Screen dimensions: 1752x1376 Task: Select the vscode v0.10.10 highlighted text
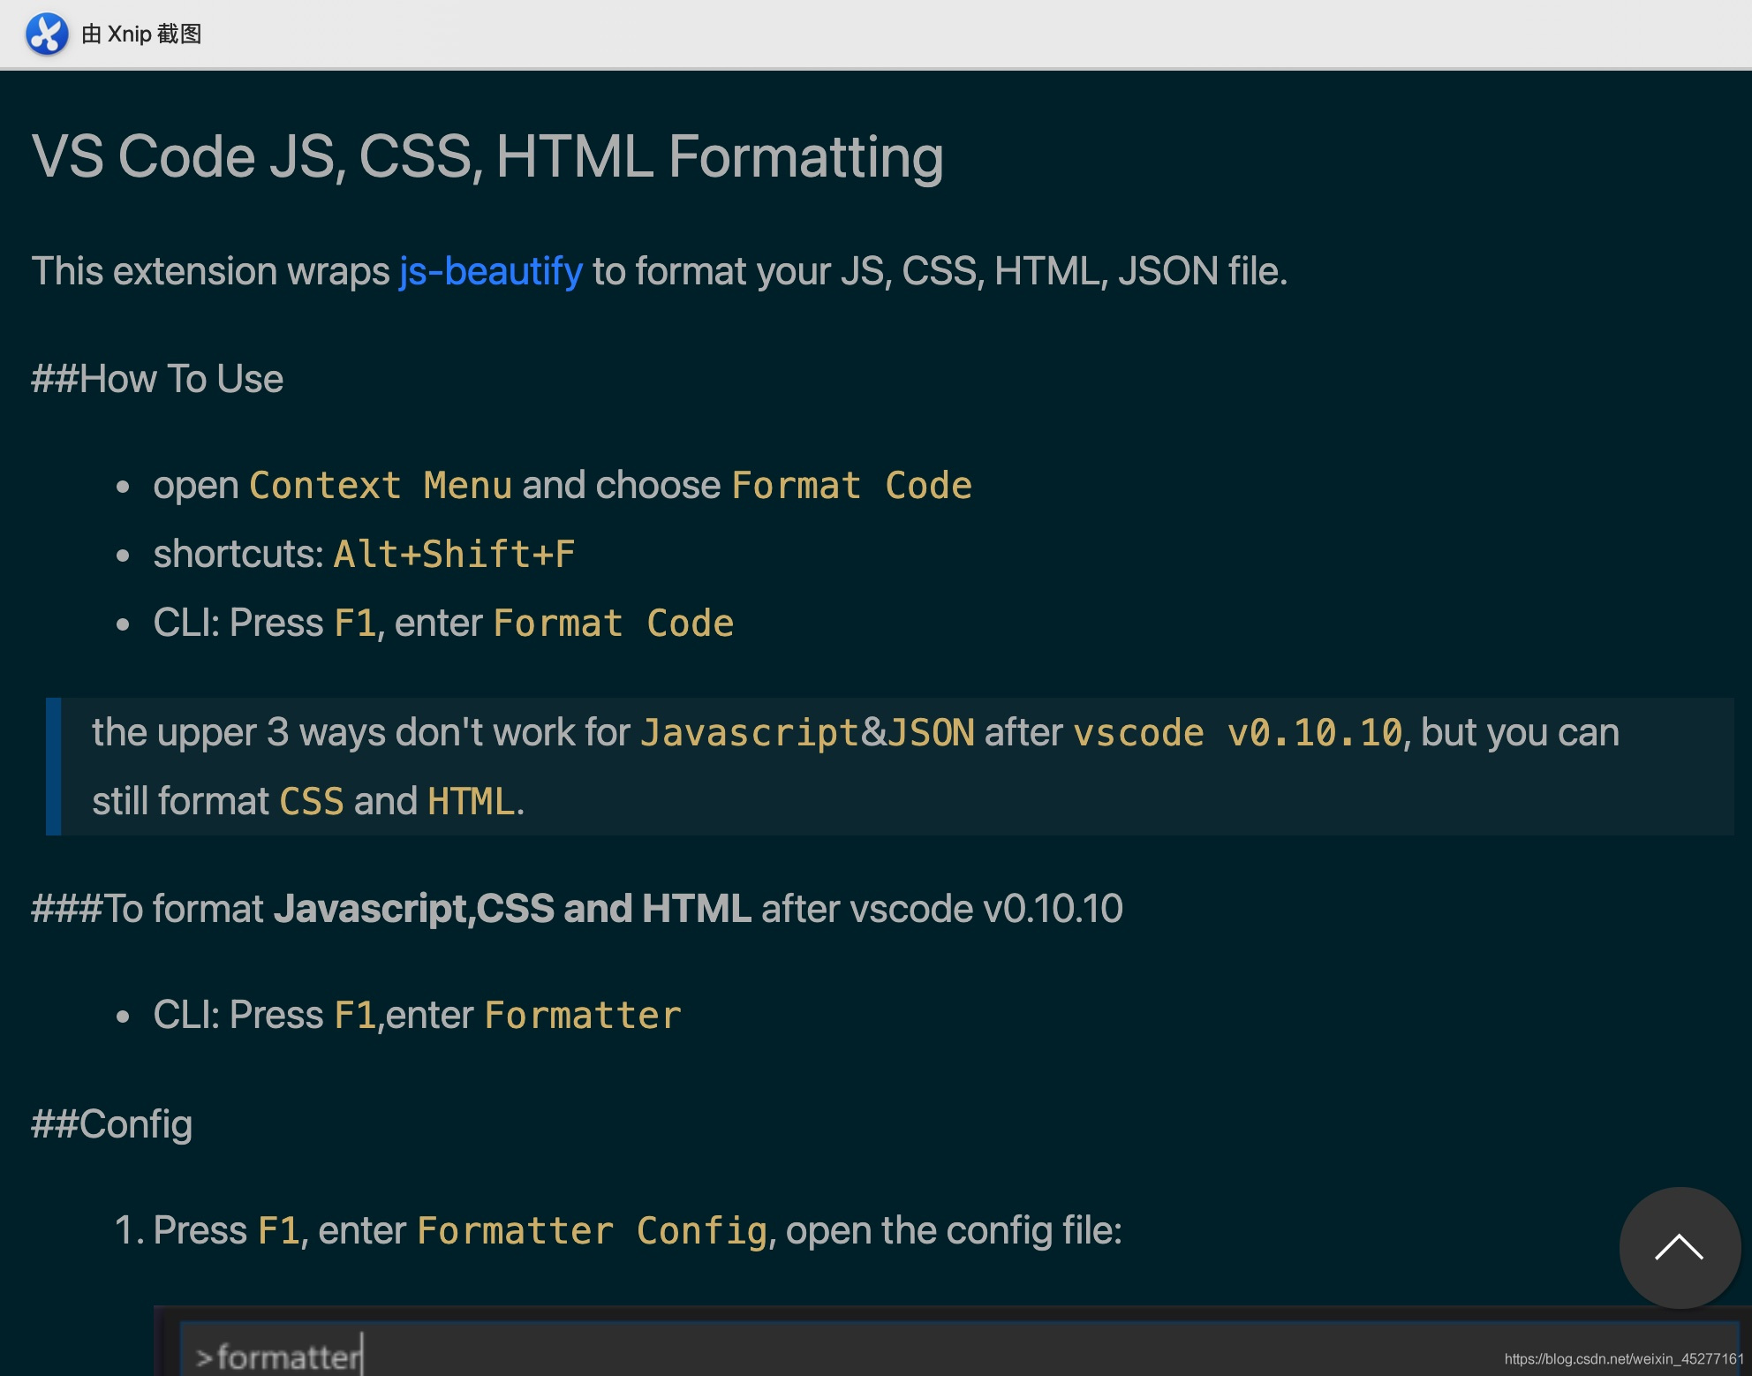coord(1236,732)
